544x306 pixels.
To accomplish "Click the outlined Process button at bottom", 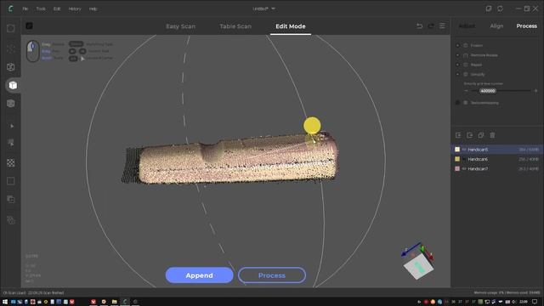I will pos(272,275).
